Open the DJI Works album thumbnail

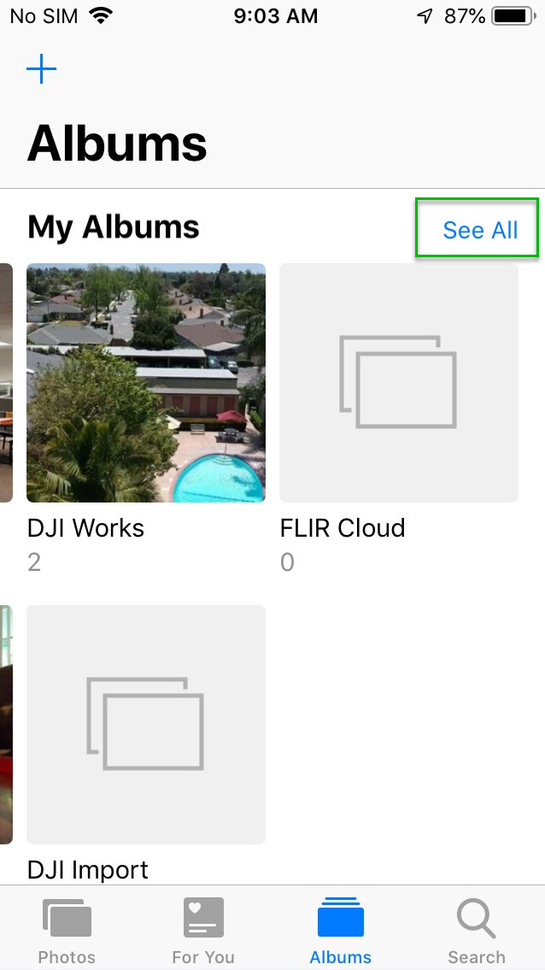click(x=146, y=382)
